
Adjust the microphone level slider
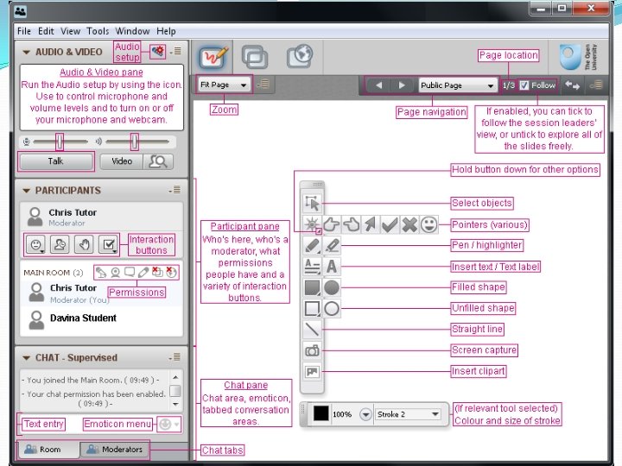pos(60,142)
